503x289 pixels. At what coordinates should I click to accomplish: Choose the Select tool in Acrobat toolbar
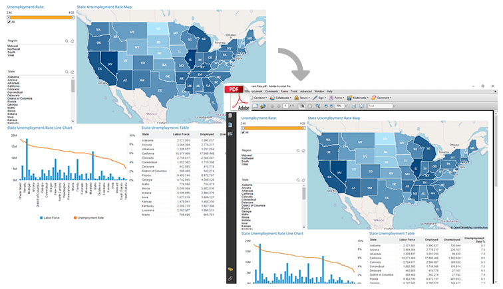click(302, 106)
